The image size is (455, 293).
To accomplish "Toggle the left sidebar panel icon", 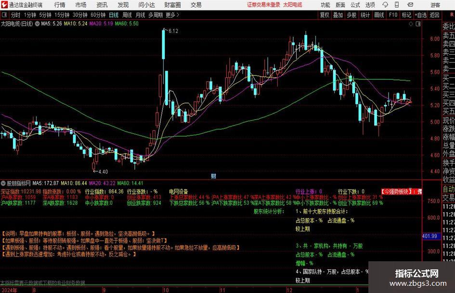I will point(4,15).
